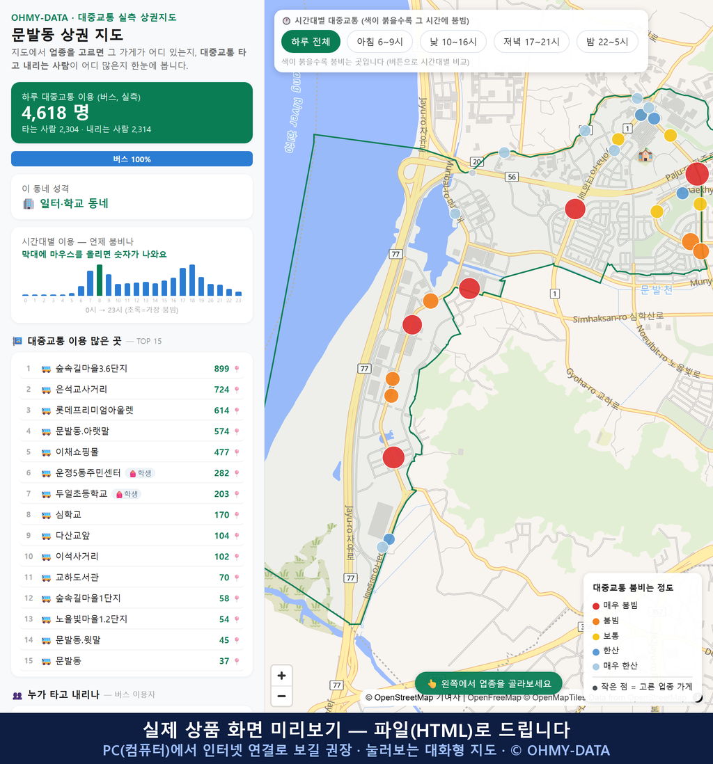The height and width of the screenshot is (764, 713).
Task: Click the orange 붐빔 legend dot
Action: click(x=595, y=621)
